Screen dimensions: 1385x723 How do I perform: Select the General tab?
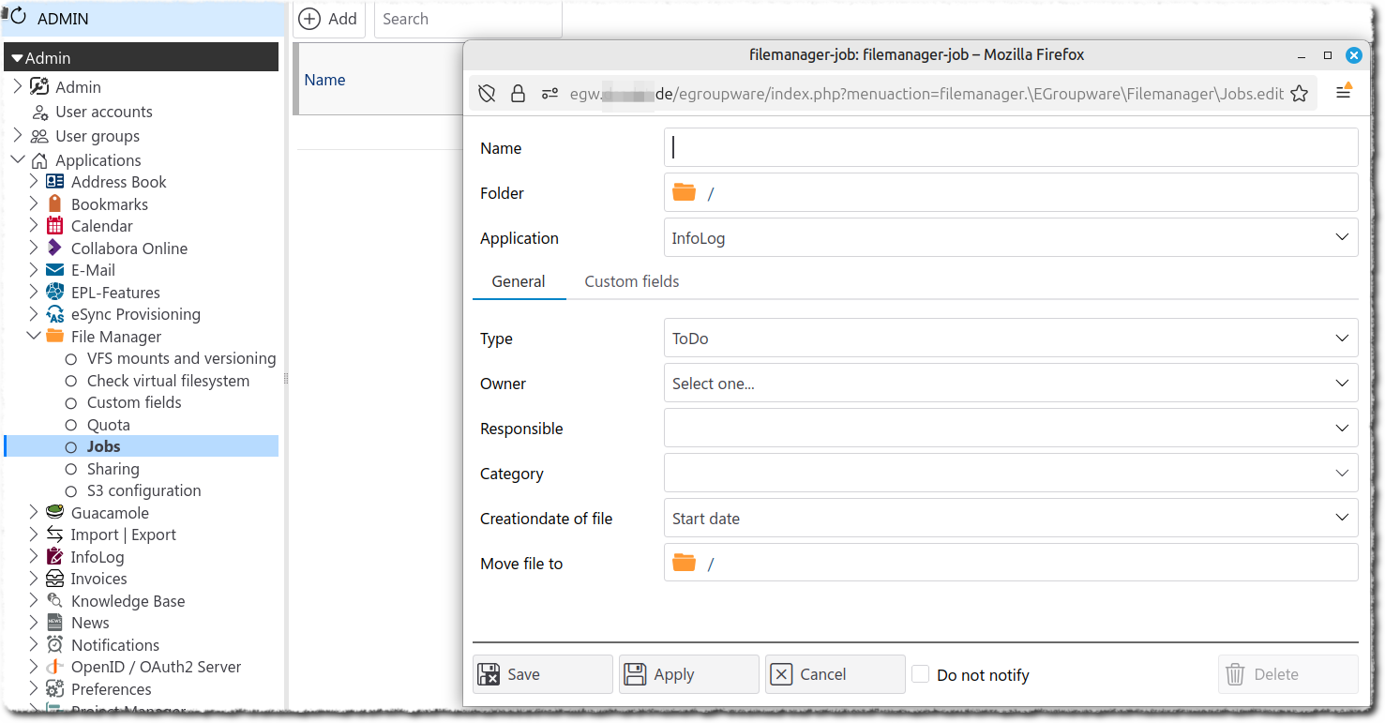pyautogui.click(x=519, y=281)
